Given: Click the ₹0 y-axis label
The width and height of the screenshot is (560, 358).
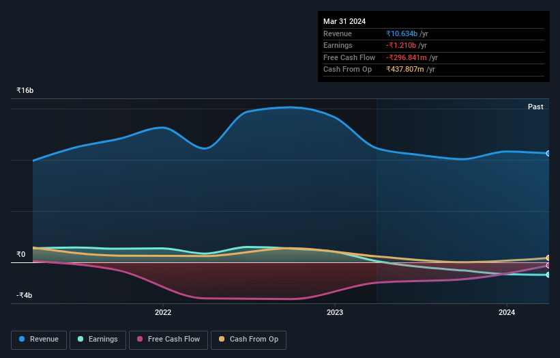Looking at the screenshot, I should (x=20, y=254).
